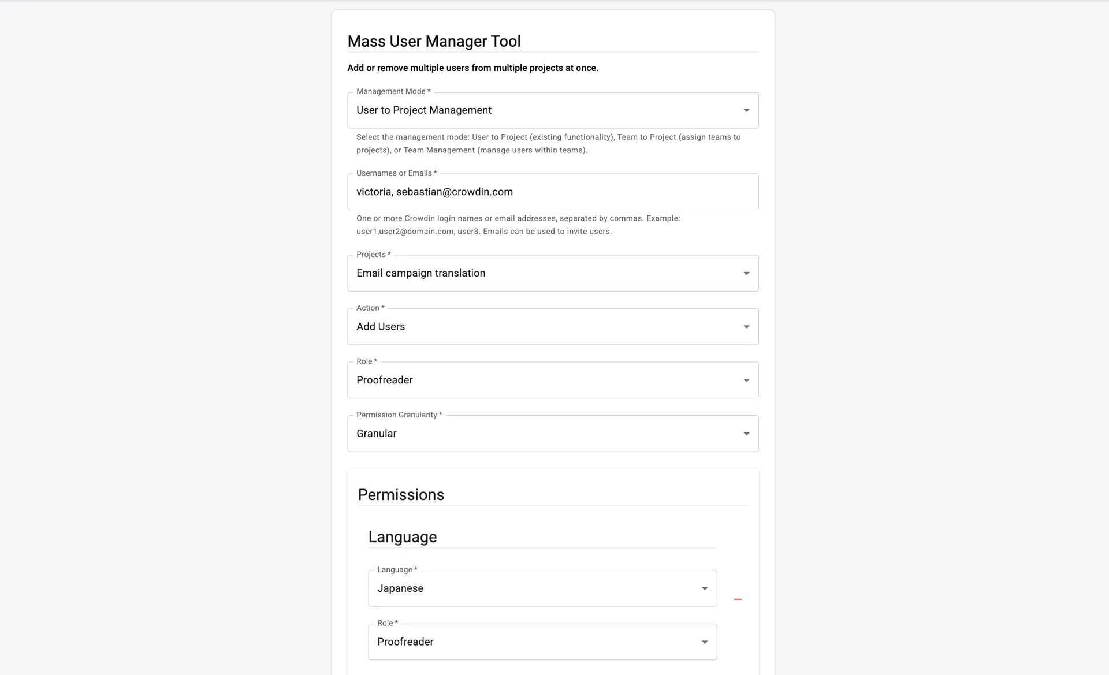Click the Role dropdown arrow

point(746,380)
